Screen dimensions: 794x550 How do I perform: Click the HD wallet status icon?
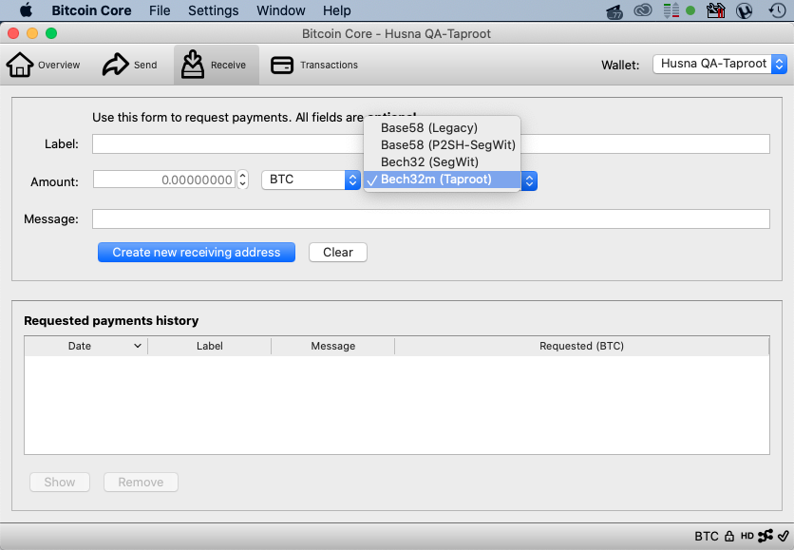(747, 536)
